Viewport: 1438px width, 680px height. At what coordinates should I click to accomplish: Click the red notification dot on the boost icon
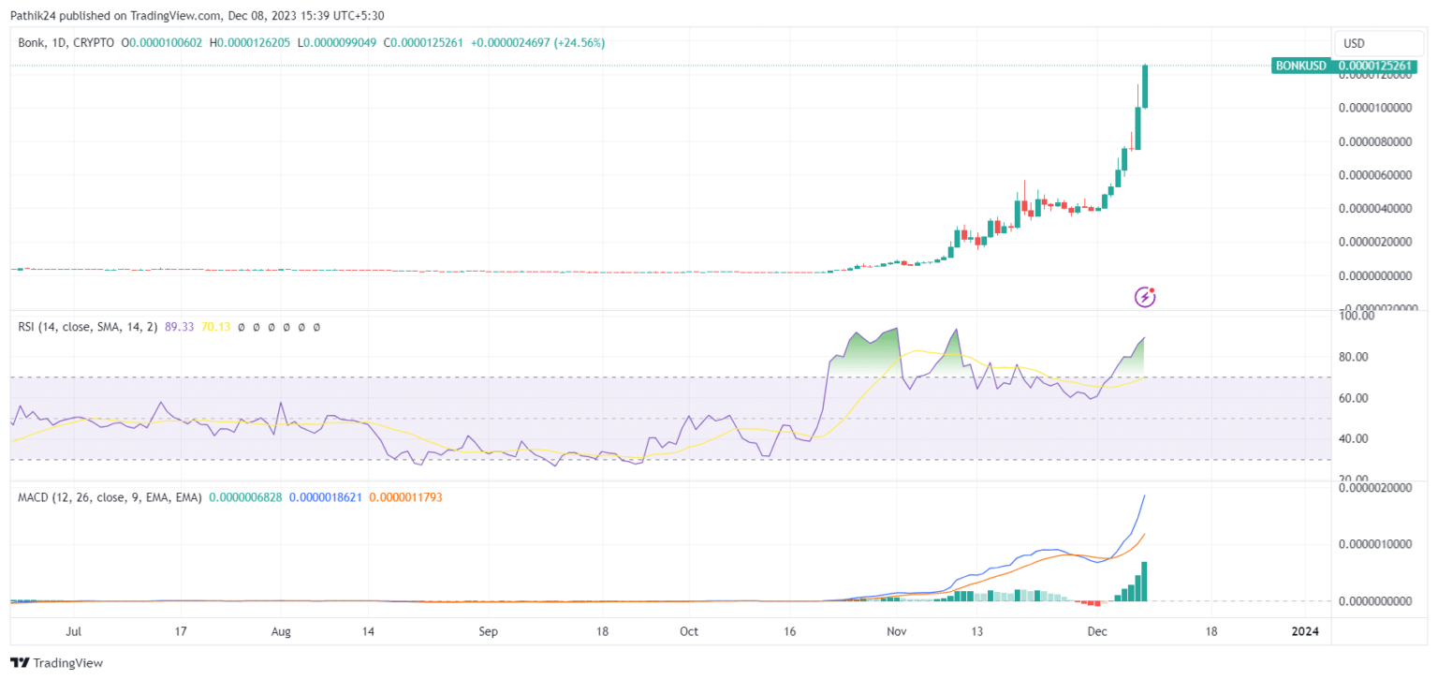coord(1153,288)
